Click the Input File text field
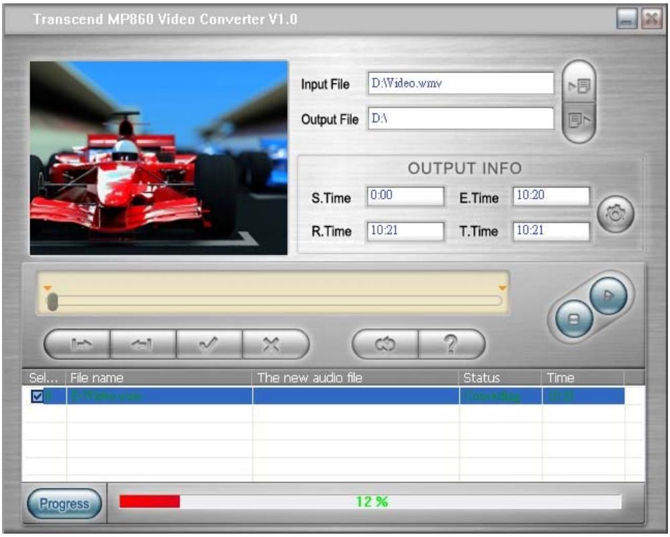 [461, 83]
